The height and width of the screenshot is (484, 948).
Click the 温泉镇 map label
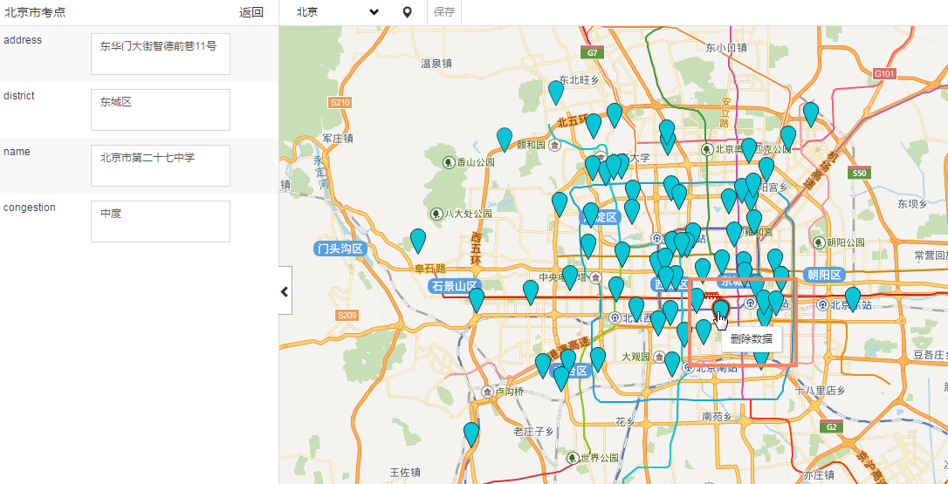click(x=436, y=63)
